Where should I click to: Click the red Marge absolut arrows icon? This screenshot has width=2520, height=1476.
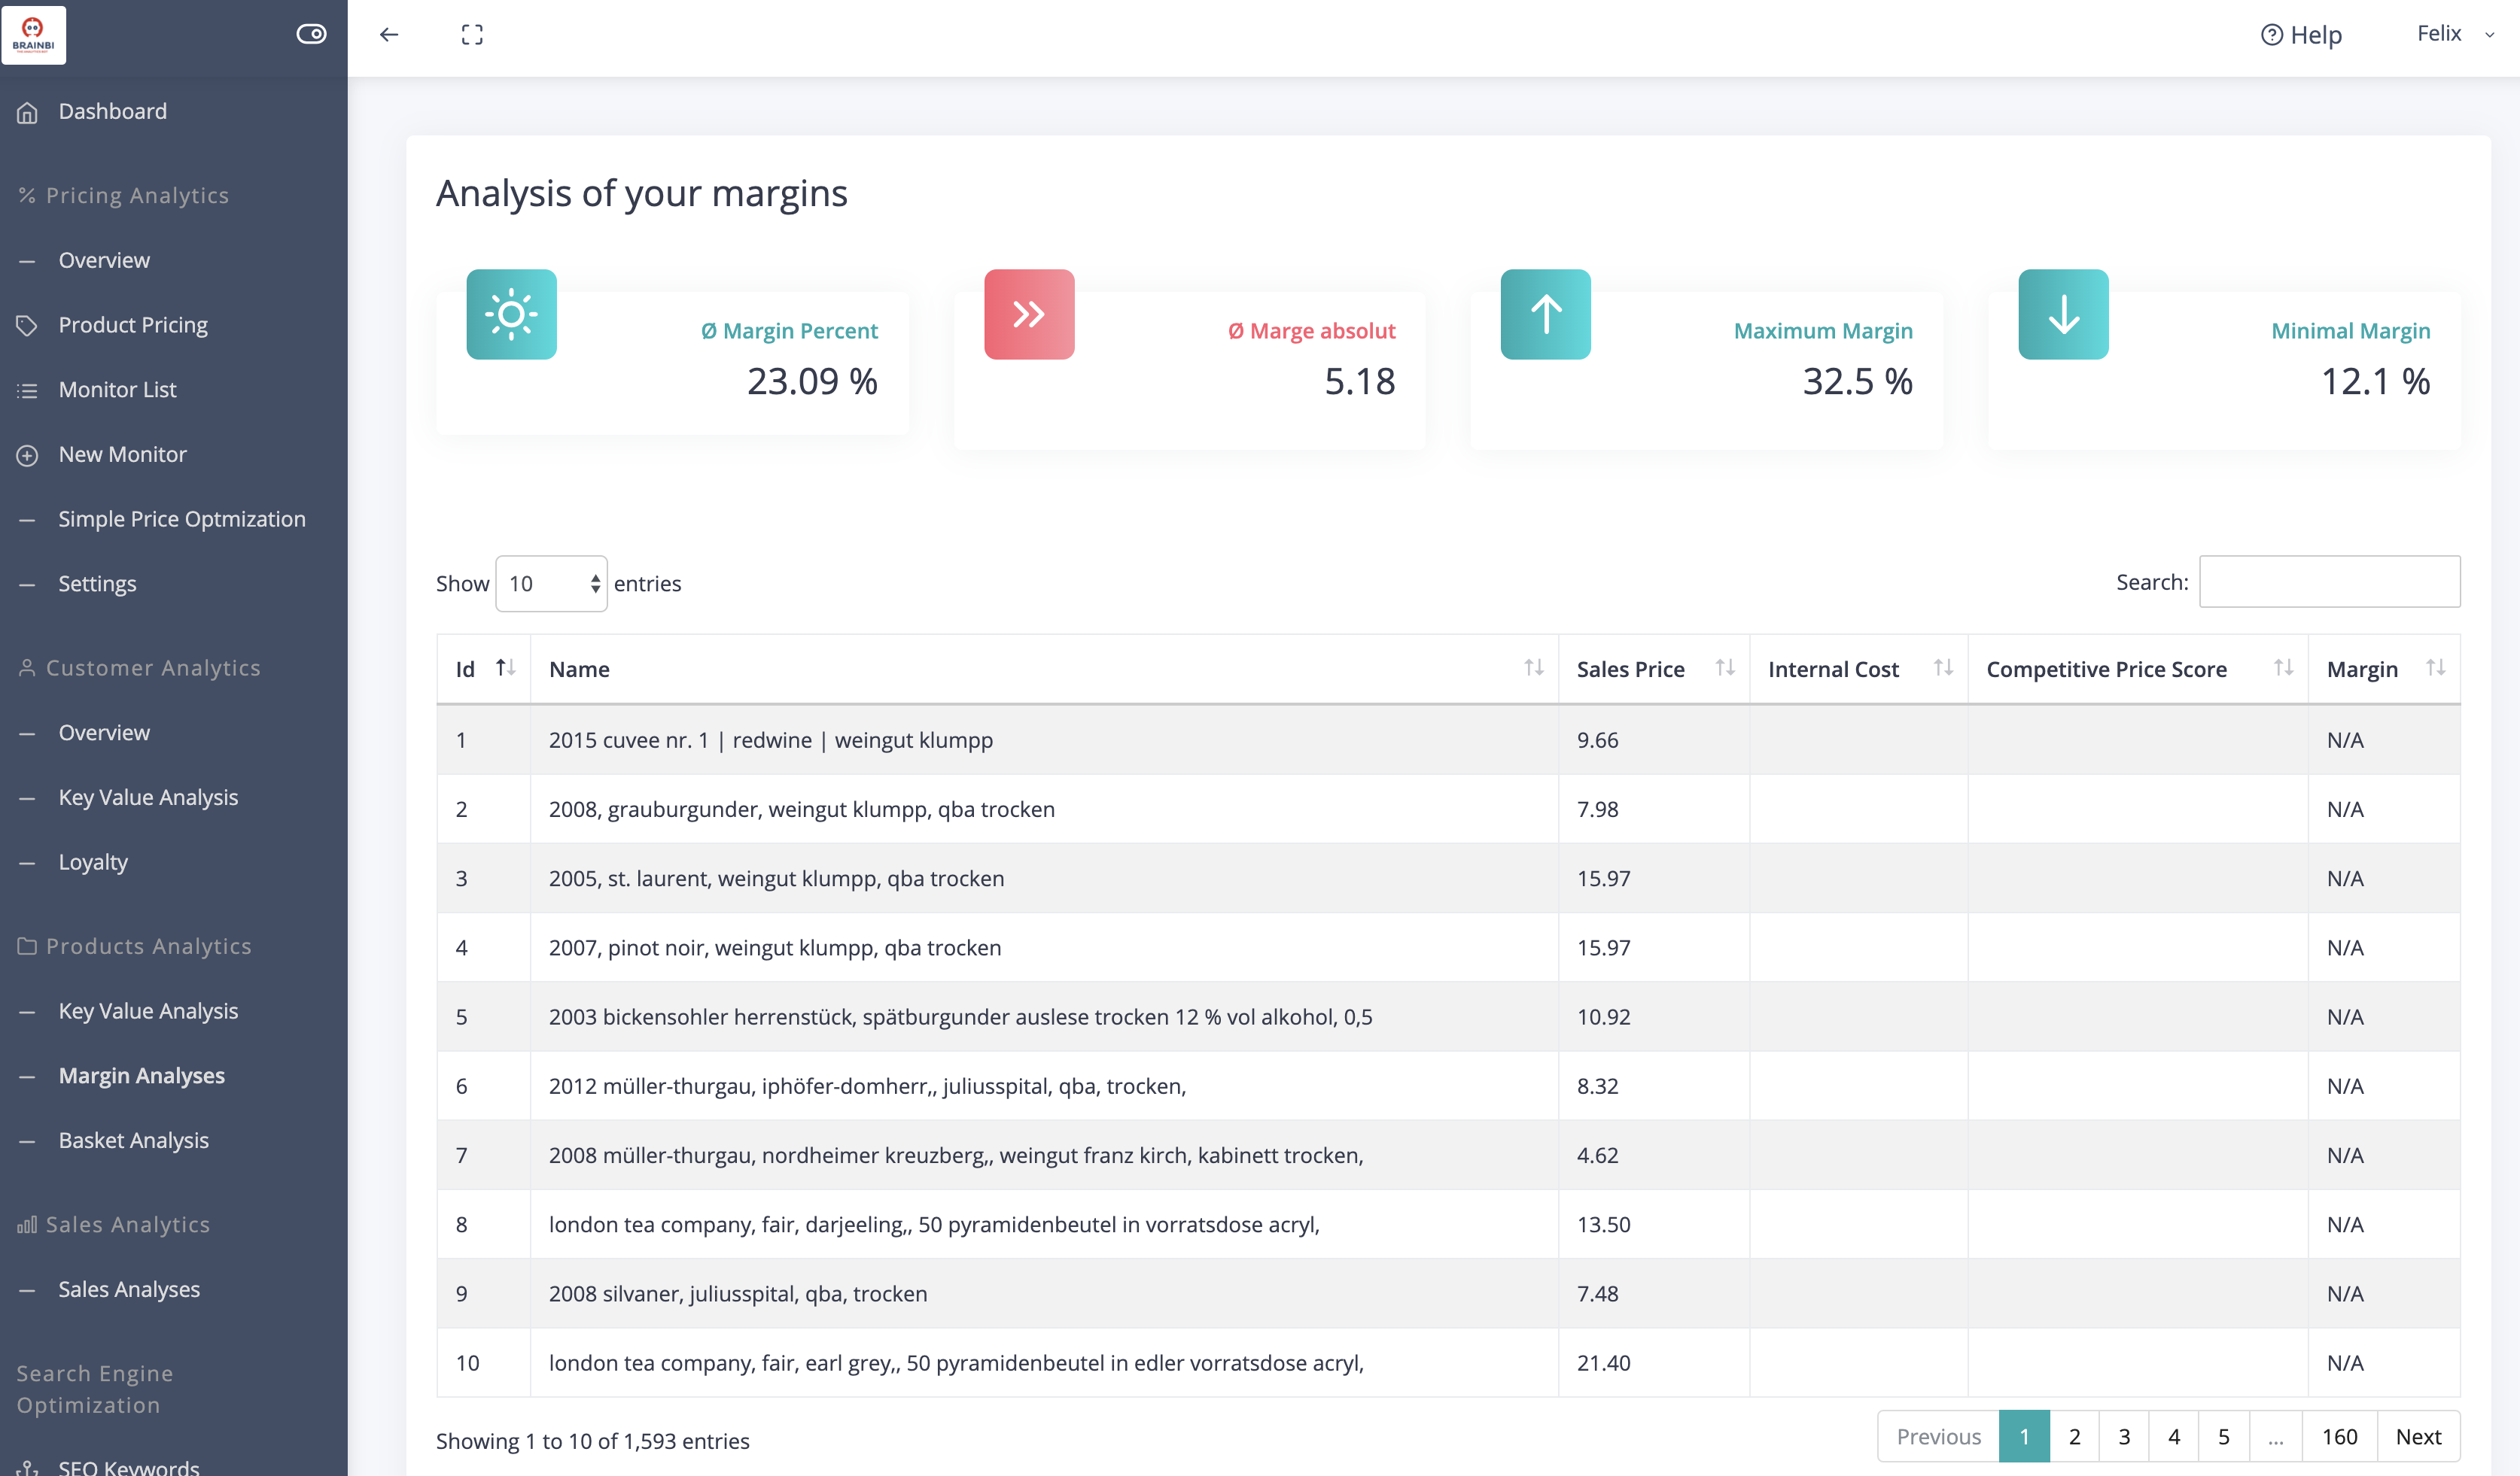pyautogui.click(x=1028, y=314)
